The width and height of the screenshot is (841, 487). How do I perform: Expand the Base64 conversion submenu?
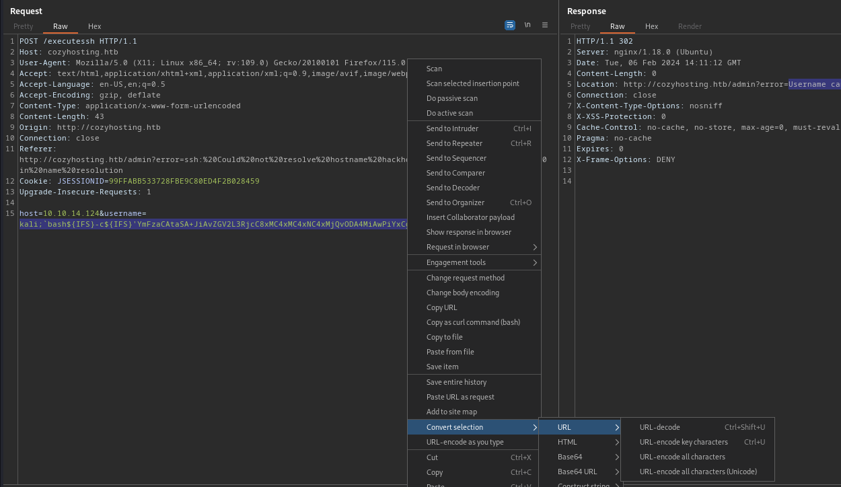(579, 457)
